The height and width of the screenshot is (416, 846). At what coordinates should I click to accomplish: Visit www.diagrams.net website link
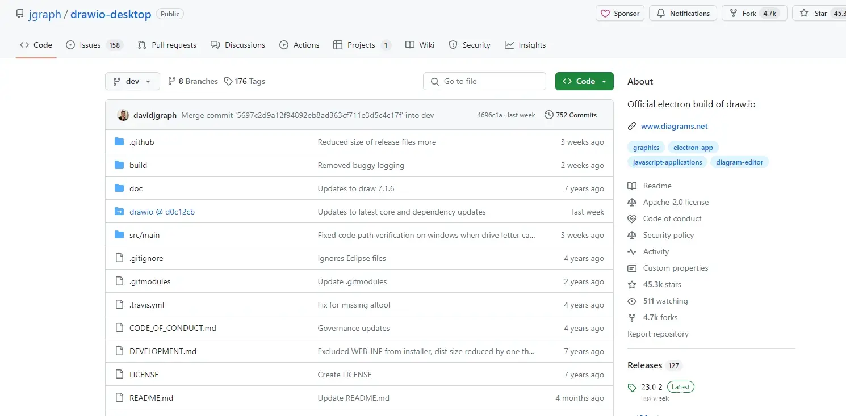coord(675,126)
